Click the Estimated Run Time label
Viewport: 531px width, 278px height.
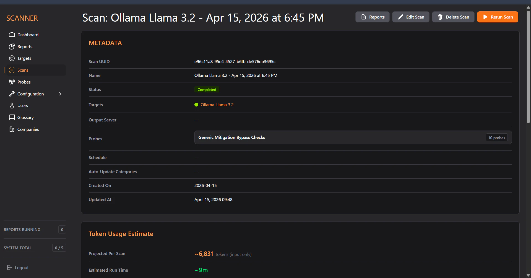coord(108,270)
